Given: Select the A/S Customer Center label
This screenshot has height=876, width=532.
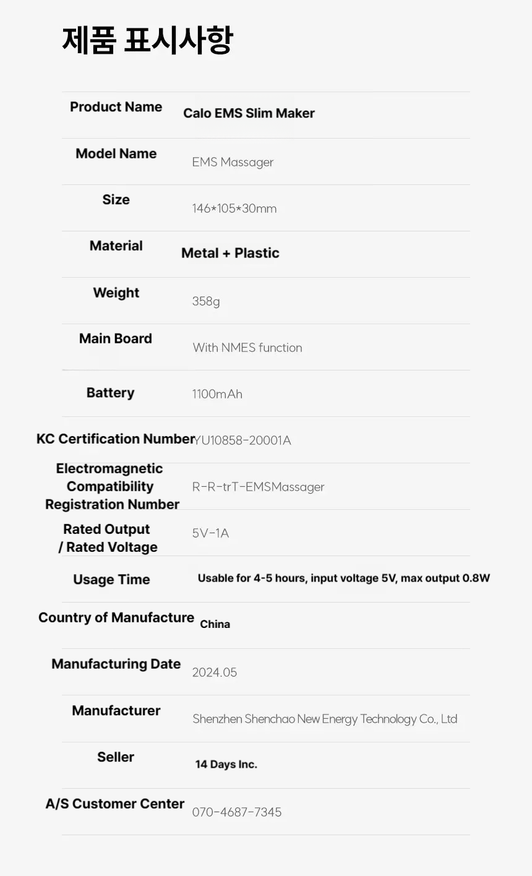Looking at the screenshot, I should (x=115, y=804).
